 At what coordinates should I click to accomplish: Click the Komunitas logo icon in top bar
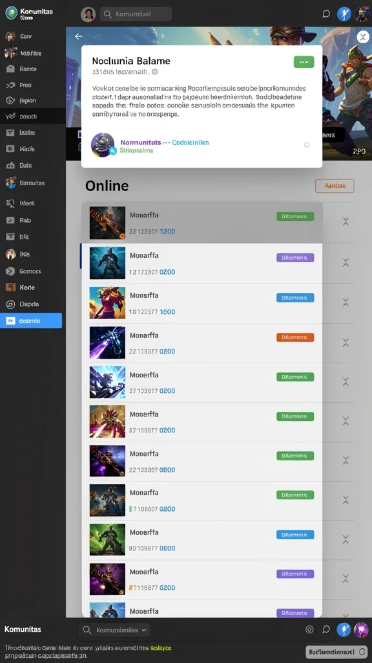[x=11, y=14]
